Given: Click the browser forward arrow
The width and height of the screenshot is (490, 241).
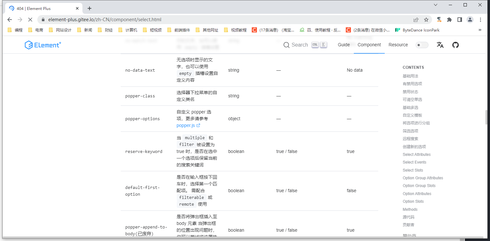Looking at the screenshot, I should pyautogui.click(x=20, y=20).
